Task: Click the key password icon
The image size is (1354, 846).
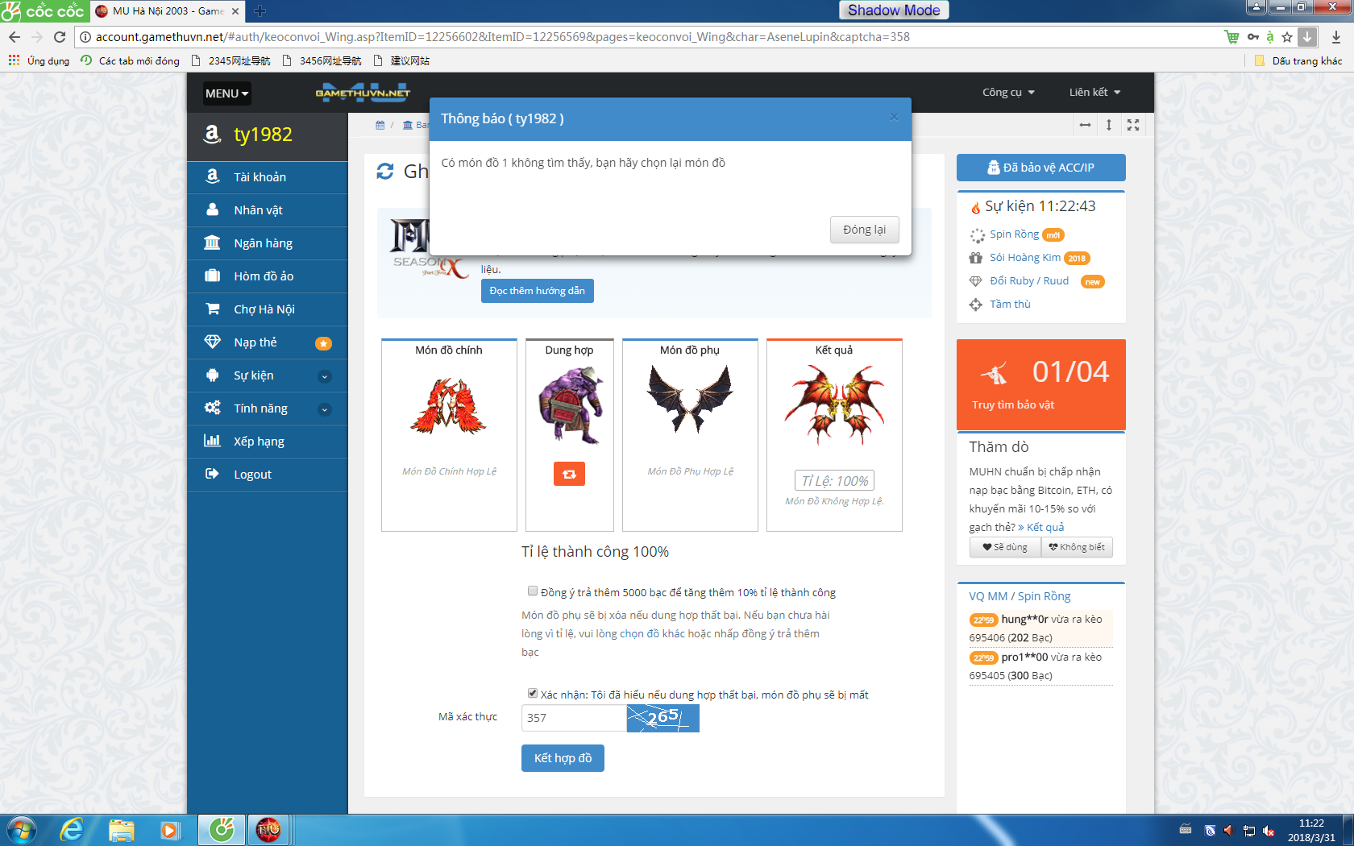Action: (x=1252, y=37)
